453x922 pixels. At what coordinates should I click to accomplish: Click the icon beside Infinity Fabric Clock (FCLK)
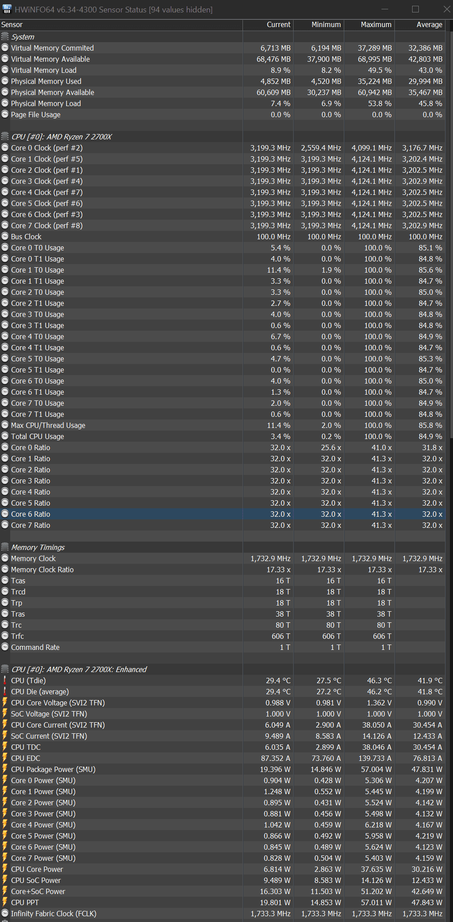point(5,913)
